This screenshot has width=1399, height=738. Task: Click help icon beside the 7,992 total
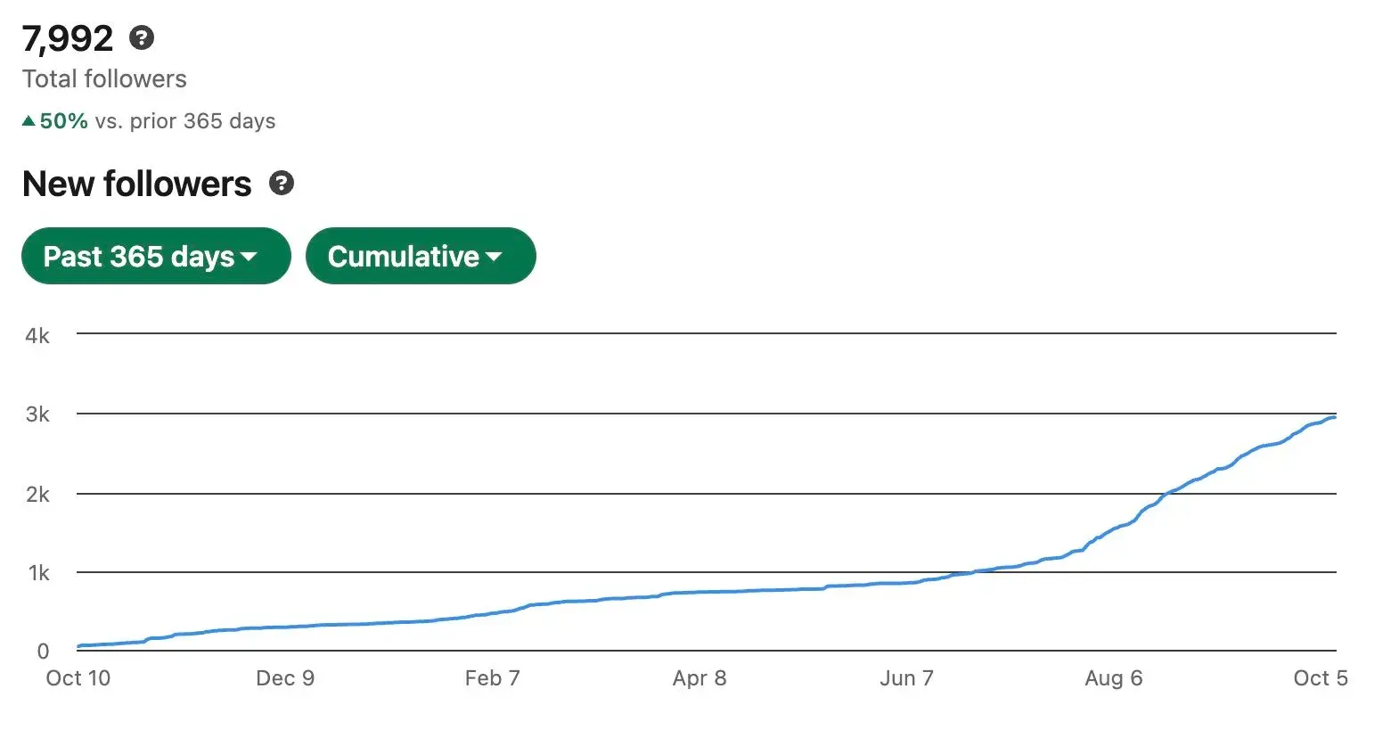click(142, 37)
